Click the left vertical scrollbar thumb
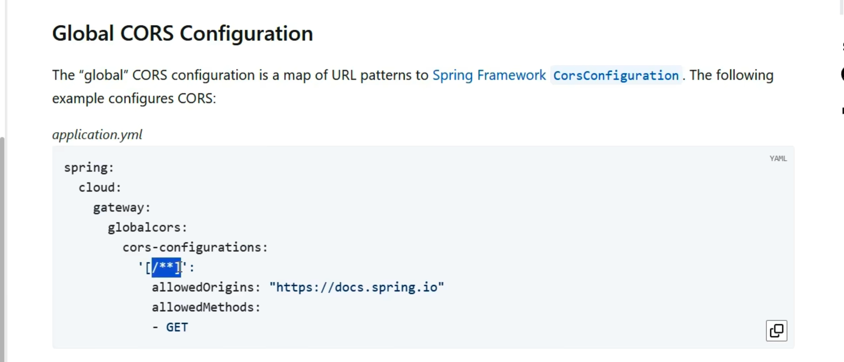The width and height of the screenshot is (844, 362). click(3, 248)
